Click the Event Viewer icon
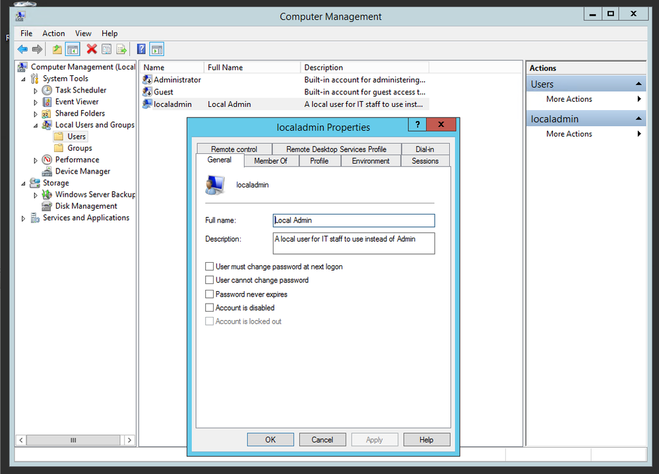Image resolution: width=659 pixels, height=474 pixels. 47,102
